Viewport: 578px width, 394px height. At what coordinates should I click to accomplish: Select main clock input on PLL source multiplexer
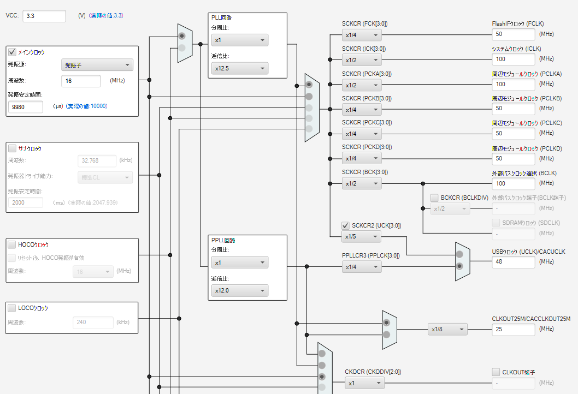pos(182,36)
